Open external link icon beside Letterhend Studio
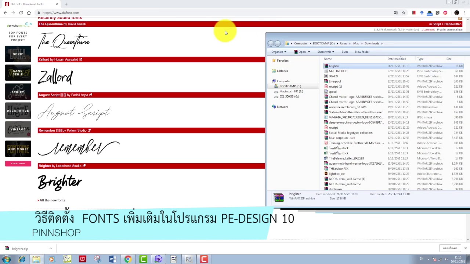Screen dimensions: 470x264 click(x=84, y=166)
